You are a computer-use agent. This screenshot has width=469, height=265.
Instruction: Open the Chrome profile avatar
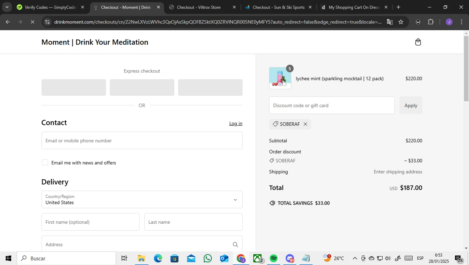pyautogui.click(x=449, y=22)
